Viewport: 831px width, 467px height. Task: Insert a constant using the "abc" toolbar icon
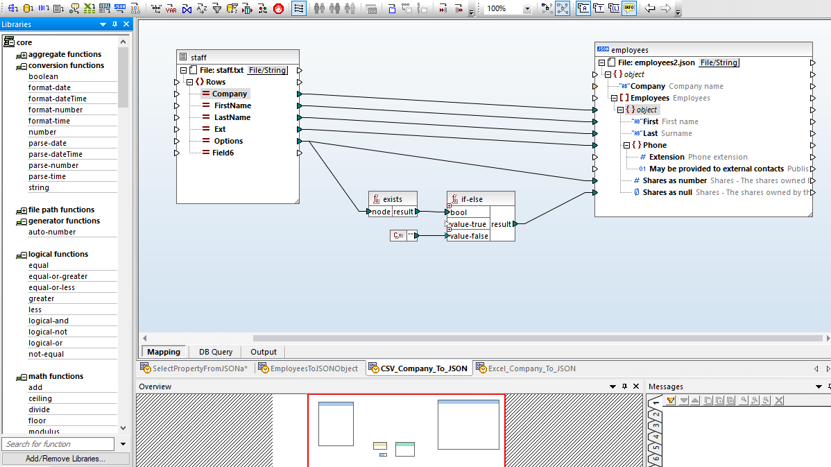coord(155,8)
